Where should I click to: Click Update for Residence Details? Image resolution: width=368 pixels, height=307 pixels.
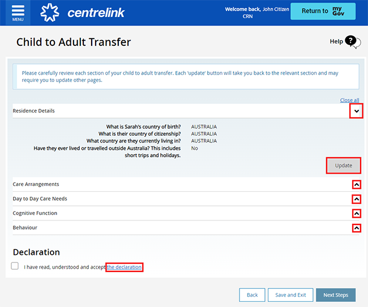tap(343, 166)
